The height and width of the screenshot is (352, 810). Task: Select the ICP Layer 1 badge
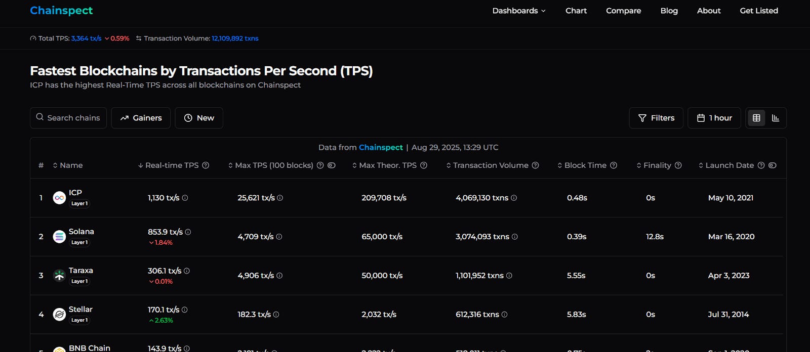click(x=79, y=203)
